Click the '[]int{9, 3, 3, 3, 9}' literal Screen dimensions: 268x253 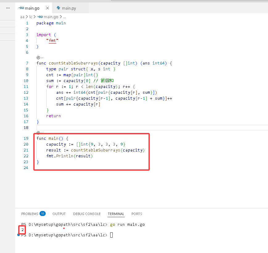(101, 144)
